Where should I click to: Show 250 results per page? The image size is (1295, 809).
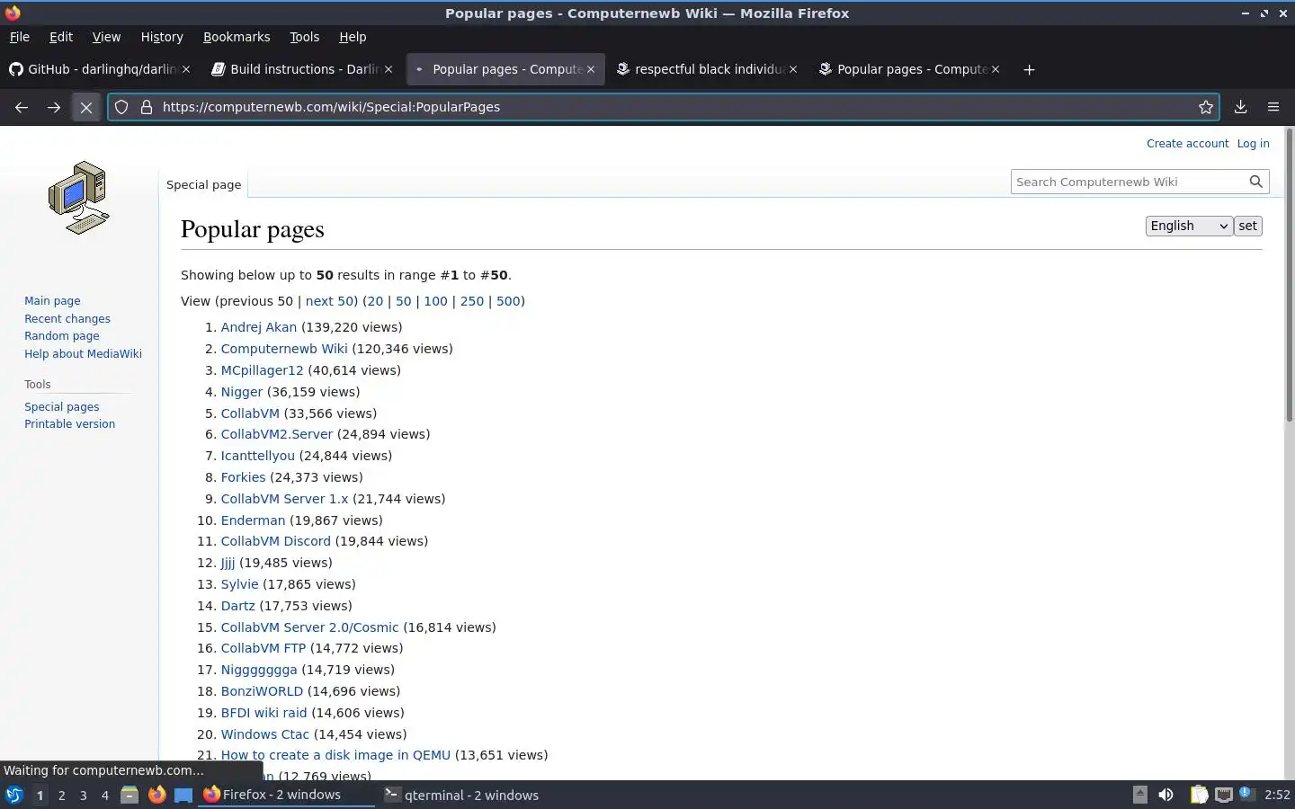point(472,301)
